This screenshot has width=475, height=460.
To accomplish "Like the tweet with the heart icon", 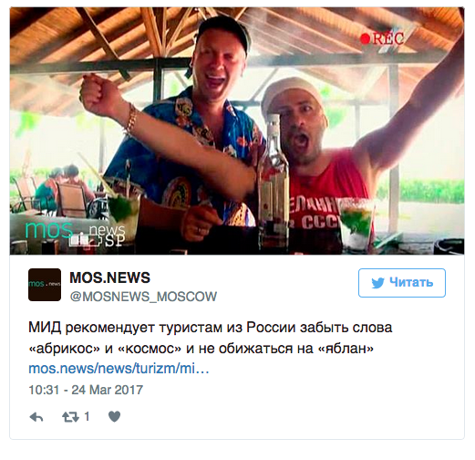I will click(115, 416).
